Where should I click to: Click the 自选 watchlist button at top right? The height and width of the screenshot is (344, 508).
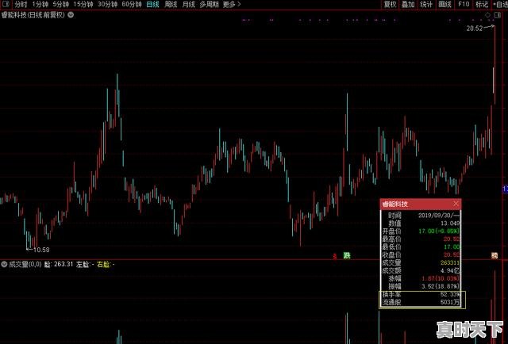point(501,5)
